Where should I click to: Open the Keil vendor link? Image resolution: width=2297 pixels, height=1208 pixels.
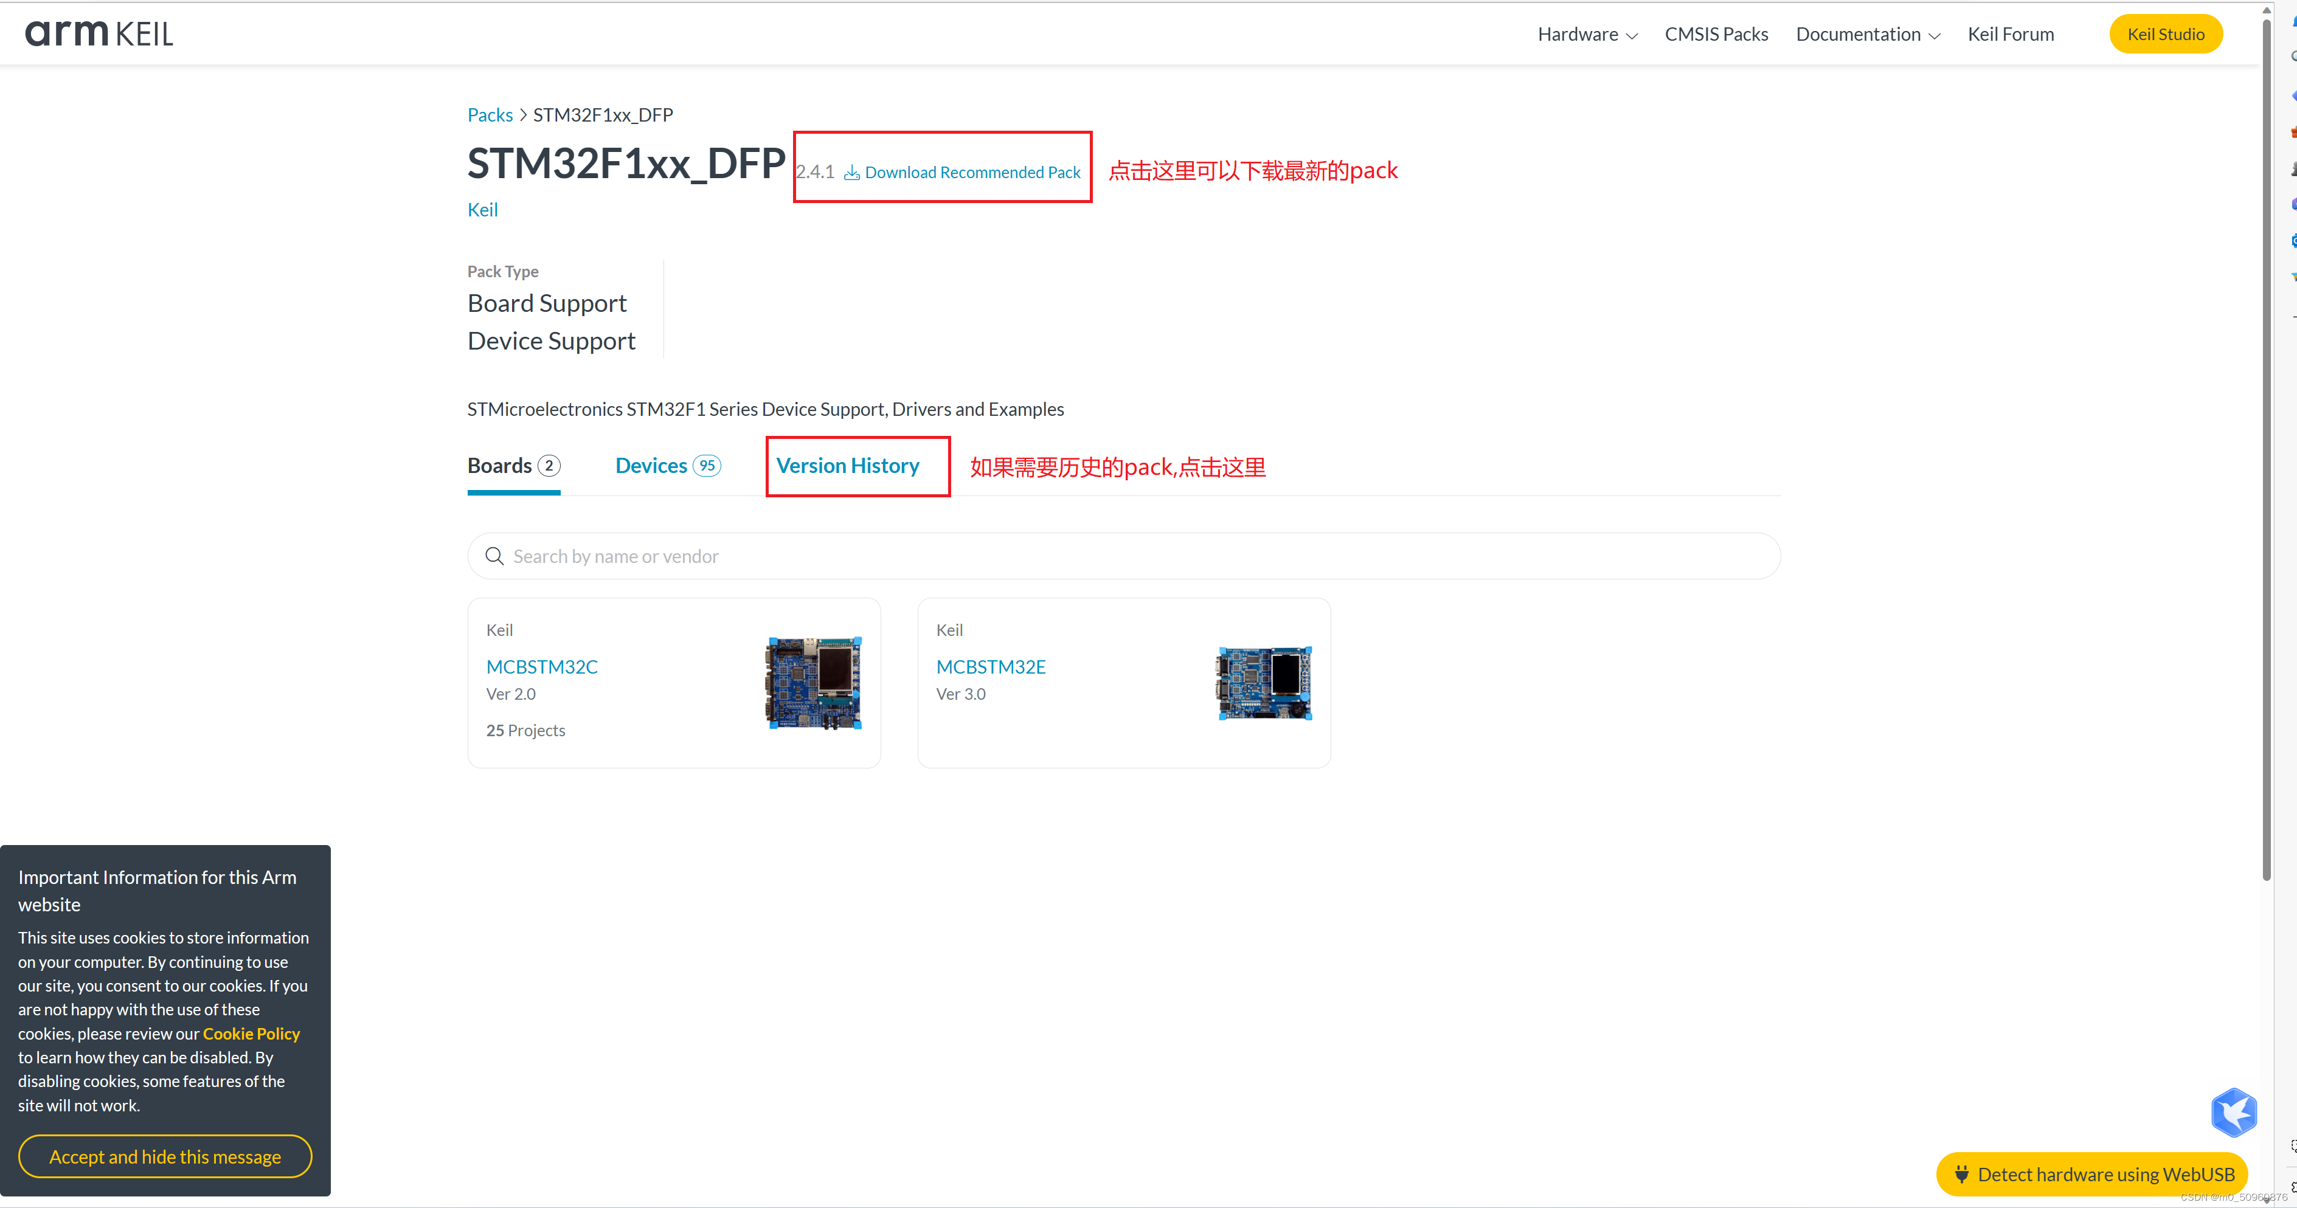pos(482,210)
